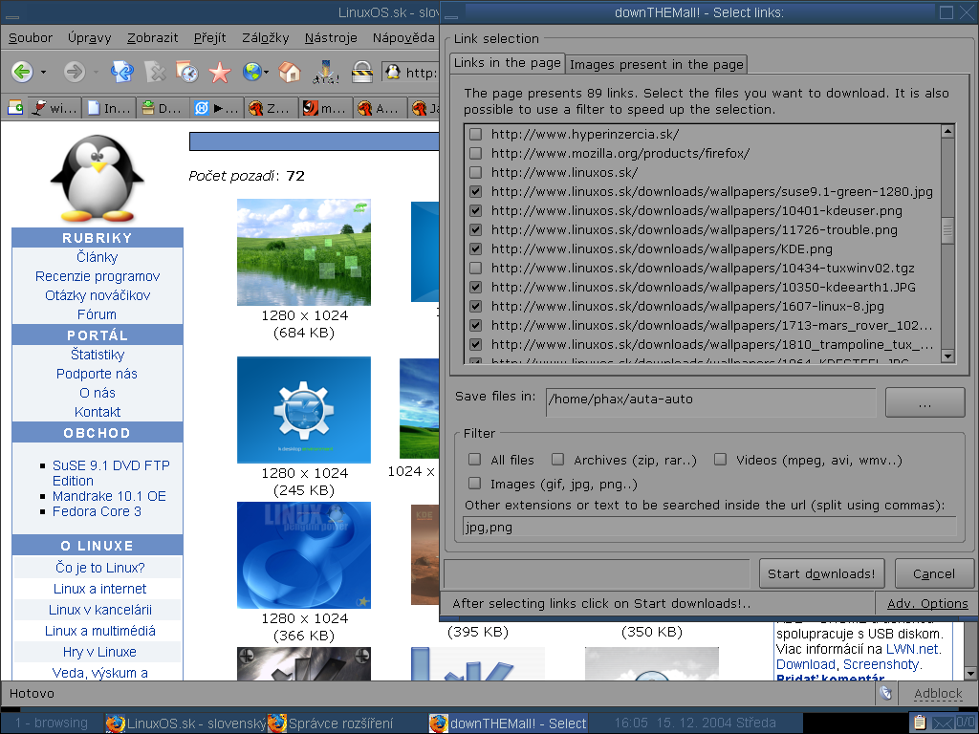Enable the All files filter checkbox
Image resolution: width=979 pixels, height=734 pixels.
[475, 460]
